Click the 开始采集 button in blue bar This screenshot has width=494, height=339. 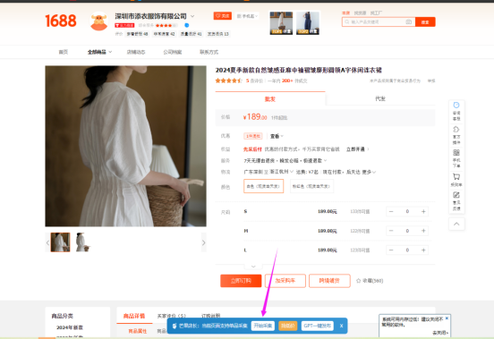(263, 326)
